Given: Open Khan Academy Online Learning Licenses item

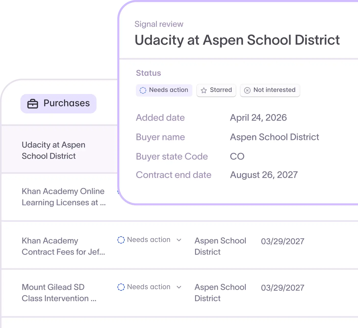Looking at the screenshot, I should click(64, 197).
